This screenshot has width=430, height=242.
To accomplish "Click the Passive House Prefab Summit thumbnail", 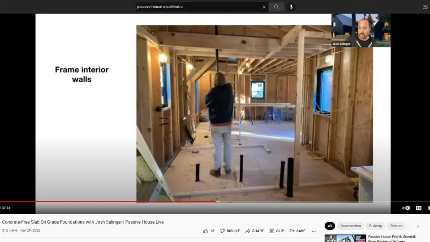I will coord(345,238).
